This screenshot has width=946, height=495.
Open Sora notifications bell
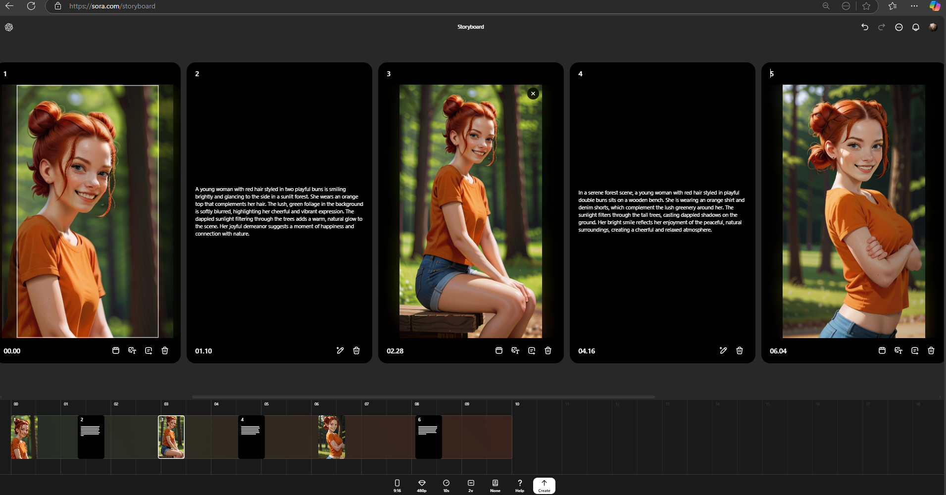[916, 27]
